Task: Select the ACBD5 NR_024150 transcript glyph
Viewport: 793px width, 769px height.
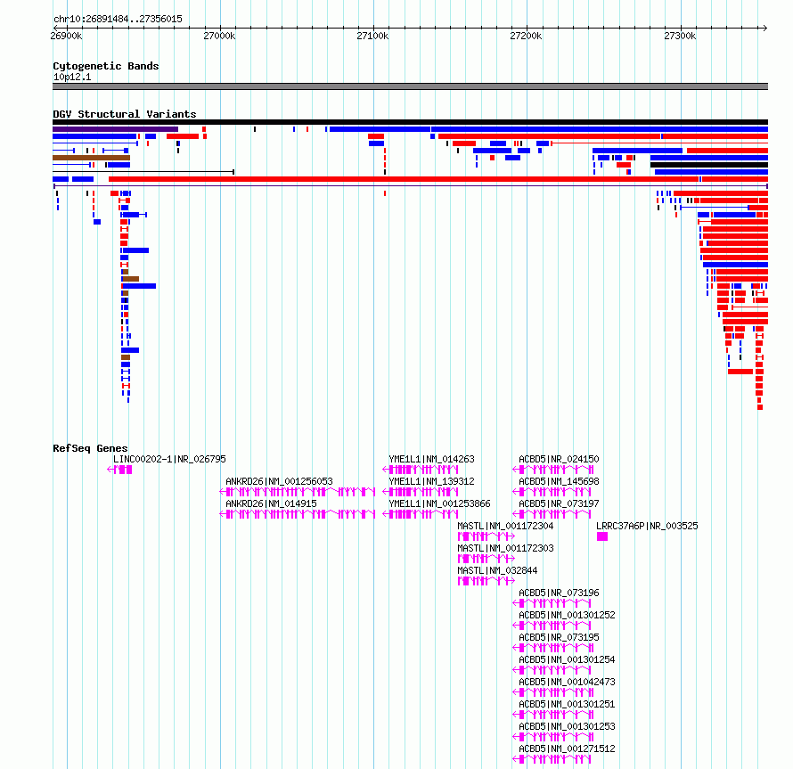Action: click(x=552, y=470)
